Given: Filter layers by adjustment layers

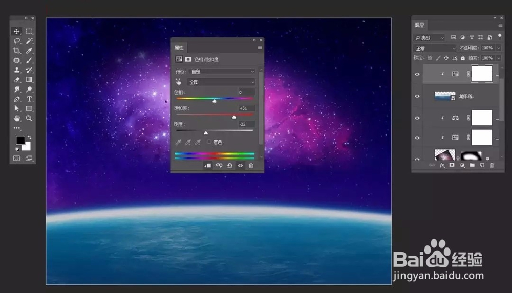Looking at the screenshot, I should (x=462, y=37).
